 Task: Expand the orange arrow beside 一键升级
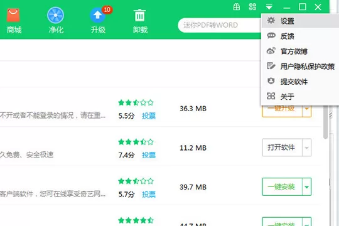click(x=306, y=110)
